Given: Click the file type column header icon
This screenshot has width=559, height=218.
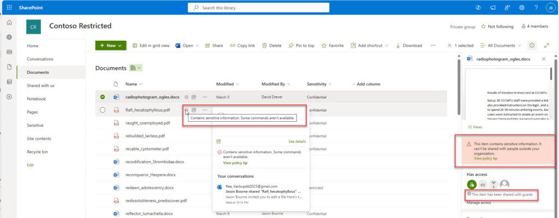Looking at the screenshot, I should pos(116,84).
